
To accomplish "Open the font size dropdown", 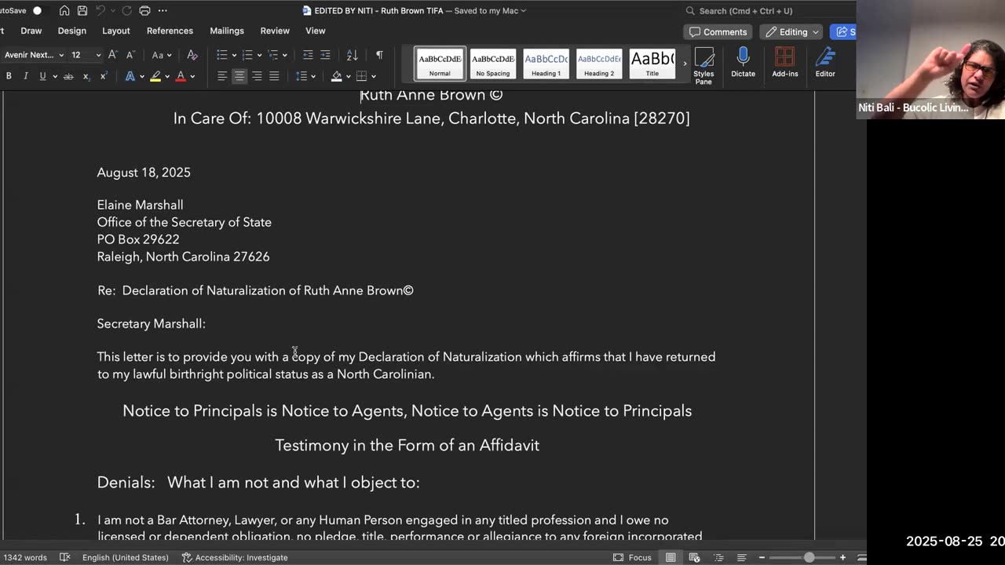I will (98, 55).
